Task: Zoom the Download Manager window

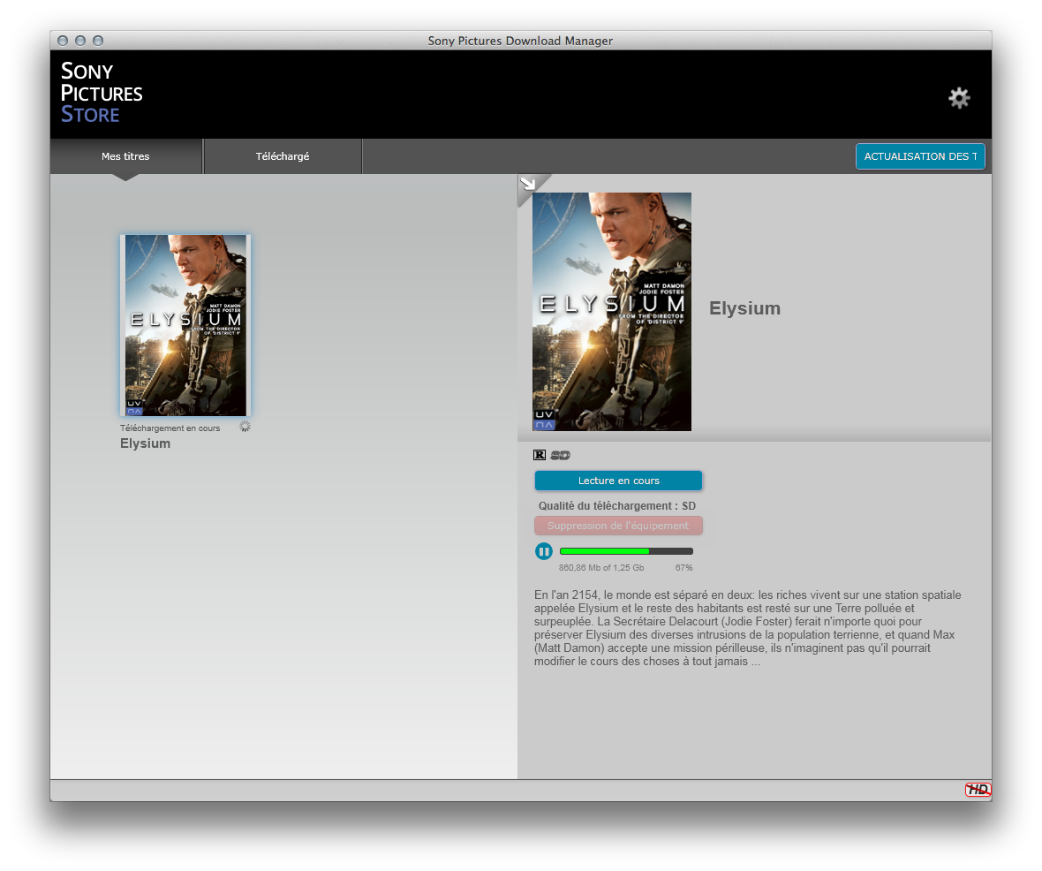Action: click(98, 41)
